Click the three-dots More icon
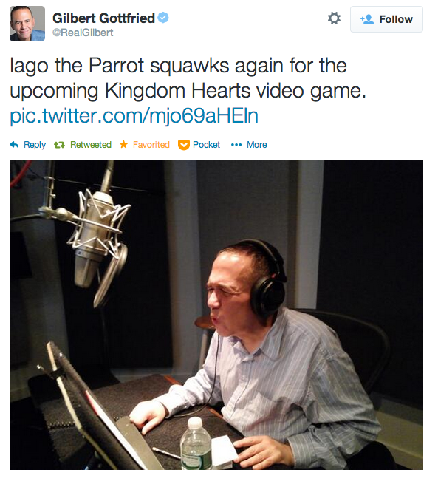Screen dimensions: 438x484 [236, 144]
